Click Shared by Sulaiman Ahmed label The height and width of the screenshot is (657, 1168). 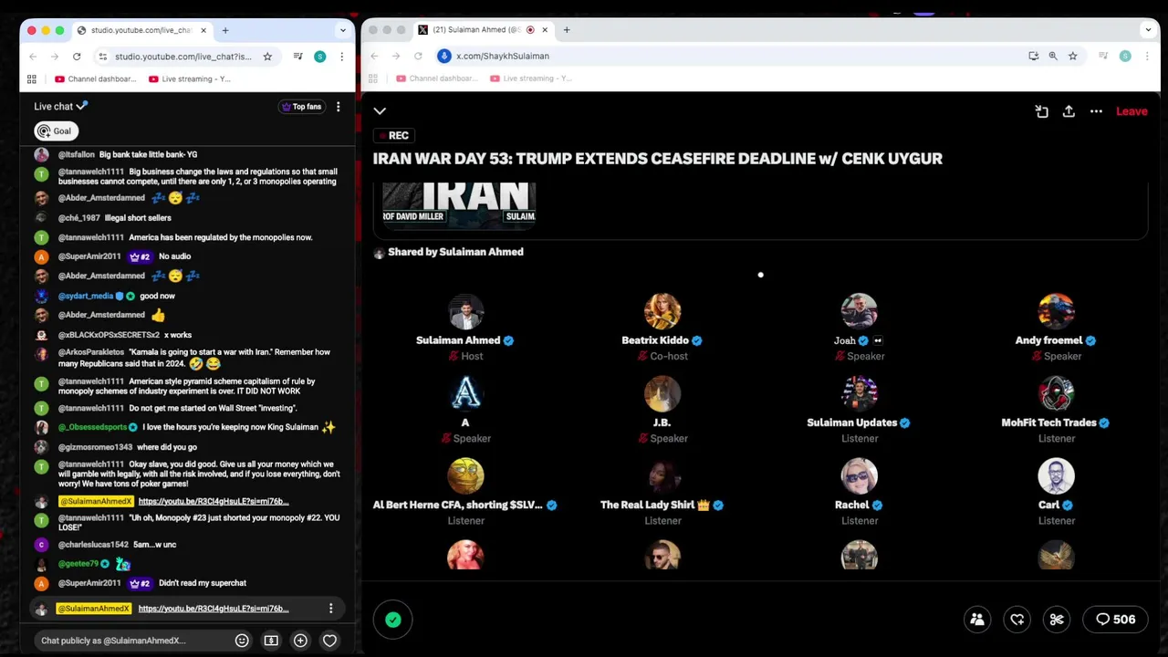pos(455,252)
